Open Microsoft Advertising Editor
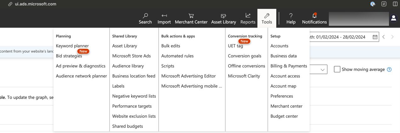Image resolution: width=400 pixels, height=133 pixels. (189, 76)
